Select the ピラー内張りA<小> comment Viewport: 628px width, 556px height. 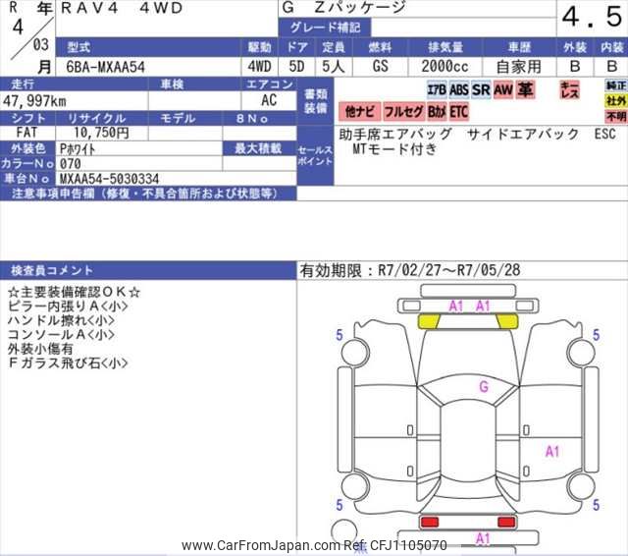click(68, 306)
